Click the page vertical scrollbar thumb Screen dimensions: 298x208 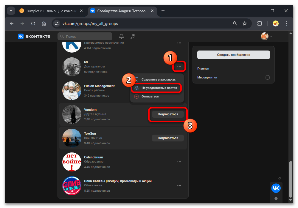tap(290, 179)
